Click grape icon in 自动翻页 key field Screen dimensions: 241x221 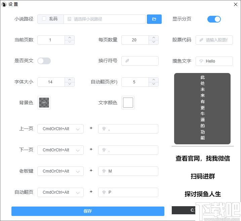point(104,192)
